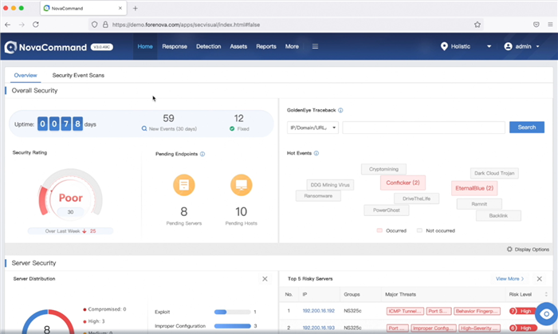Open a new browser tab
The width and height of the screenshot is (558, 334).
point(136,8)
